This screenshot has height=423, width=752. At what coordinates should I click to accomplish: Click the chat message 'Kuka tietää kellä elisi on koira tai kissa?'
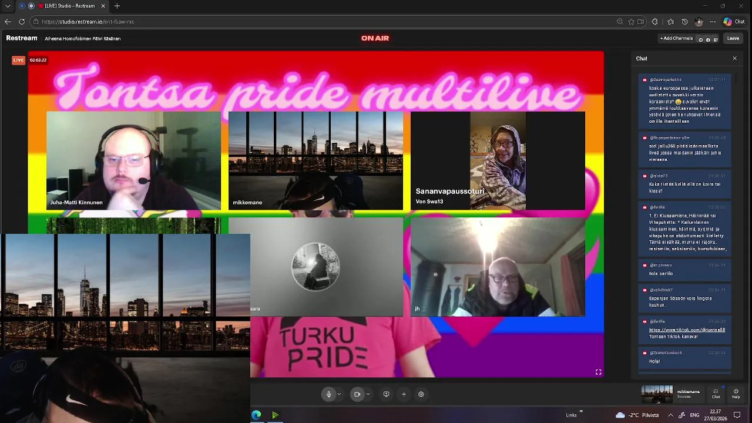[685, 184]
